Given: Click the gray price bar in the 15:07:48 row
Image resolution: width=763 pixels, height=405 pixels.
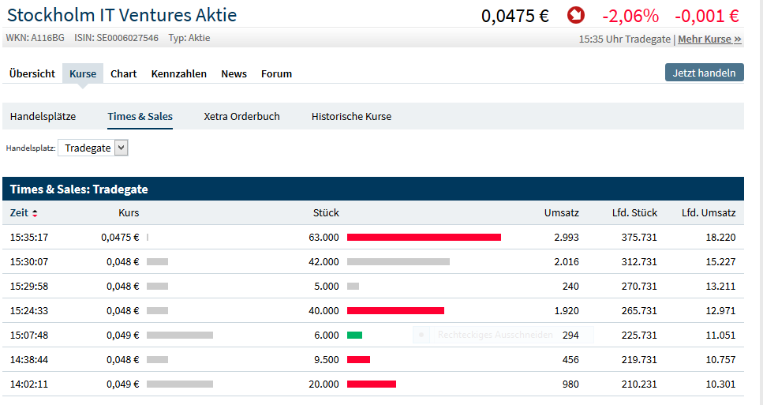Looking at the screenshot, I should (x=180, y=336).
